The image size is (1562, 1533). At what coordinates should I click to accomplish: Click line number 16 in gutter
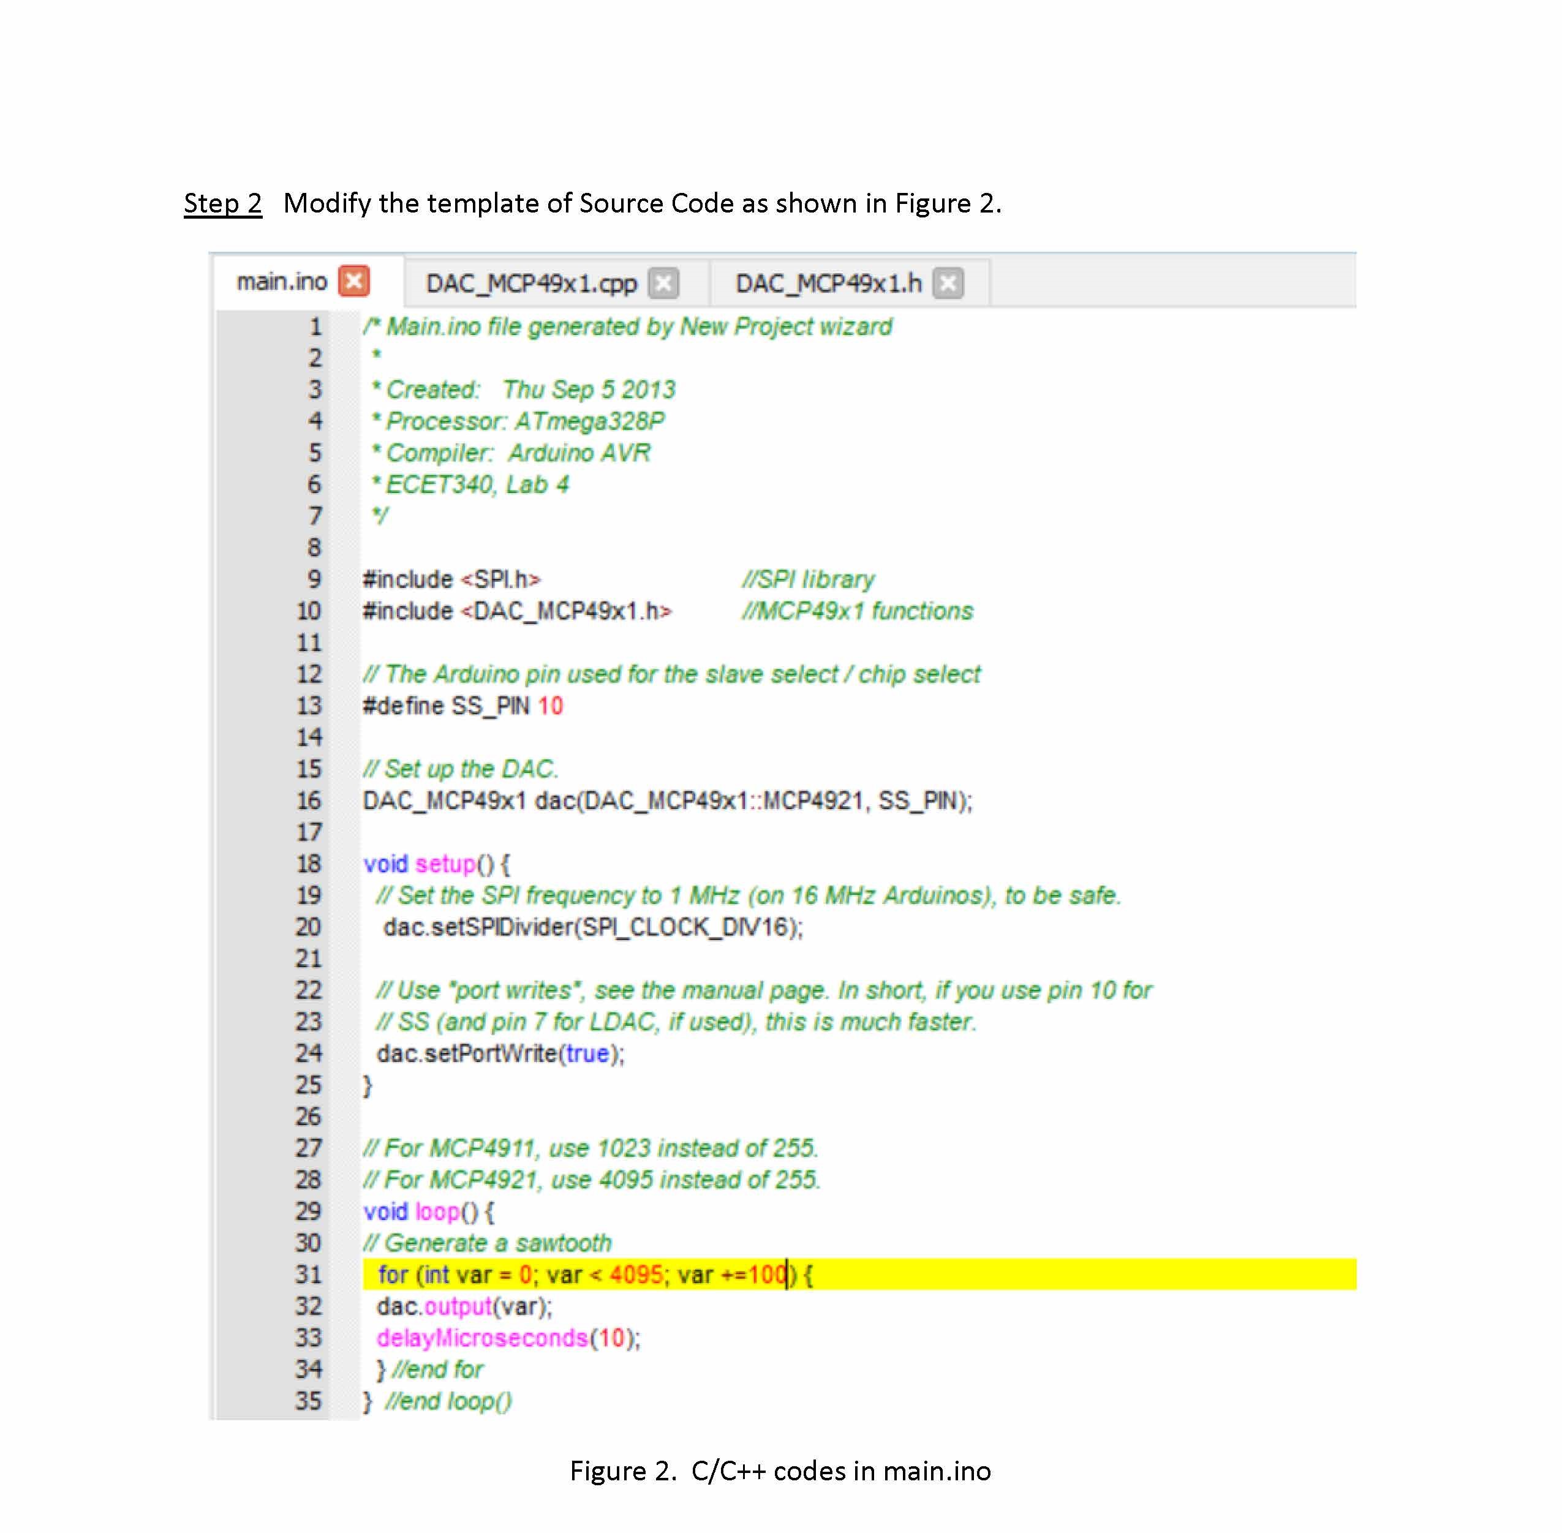[x=308, y=800]
